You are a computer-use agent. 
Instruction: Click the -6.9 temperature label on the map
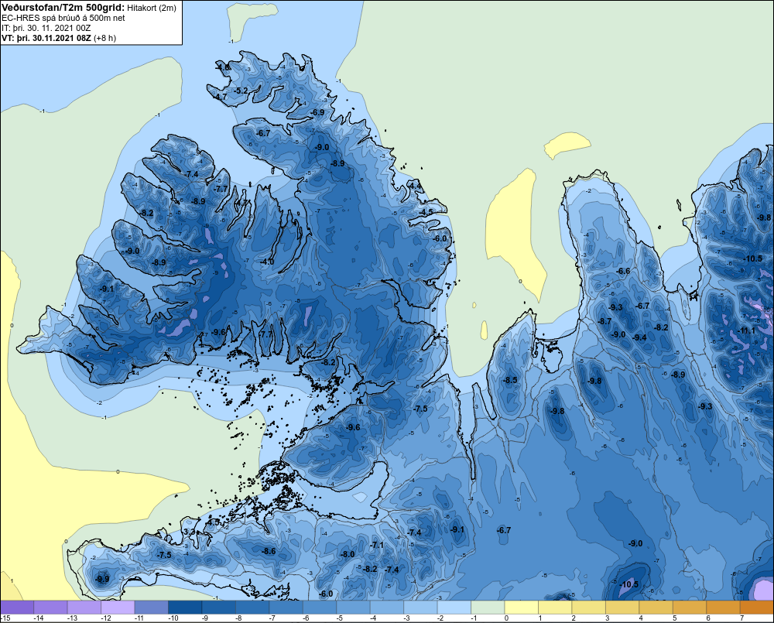317,112
